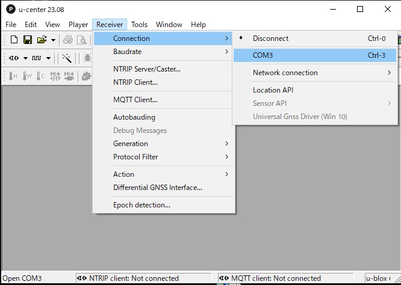The width and height of the screenshot is (401, 285).
Task: Click the u-blox status bar field
Action: [378, 278]
